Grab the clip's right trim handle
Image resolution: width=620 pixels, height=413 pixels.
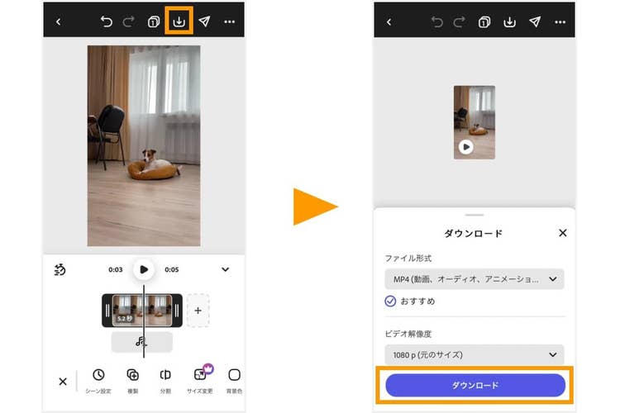click(177, 311)
